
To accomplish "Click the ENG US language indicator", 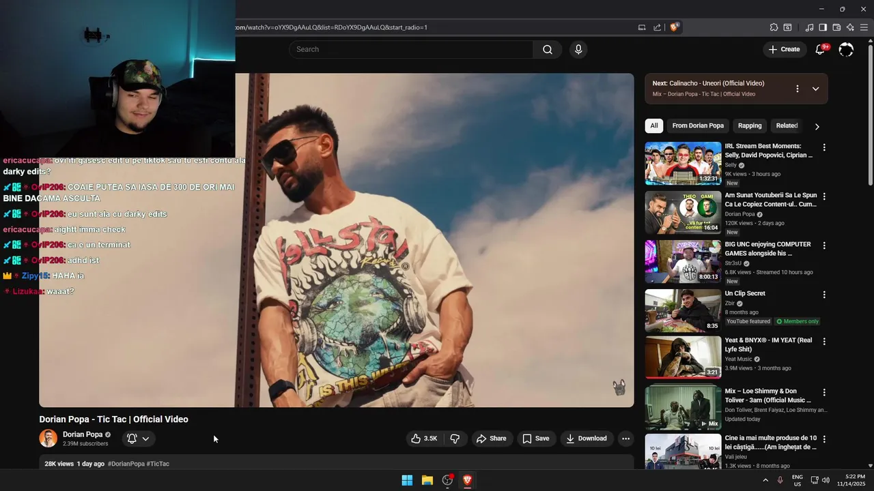I will coord(797,480).
